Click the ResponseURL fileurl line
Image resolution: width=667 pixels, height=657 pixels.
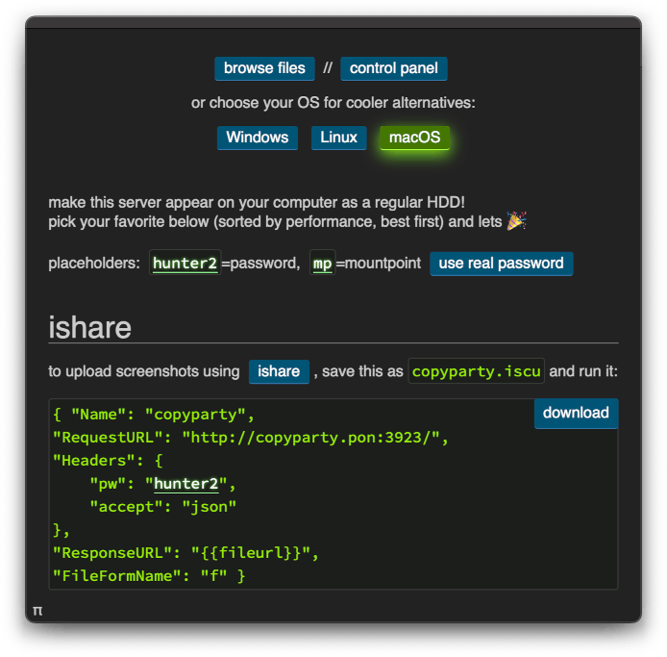[x=185, y=553]
